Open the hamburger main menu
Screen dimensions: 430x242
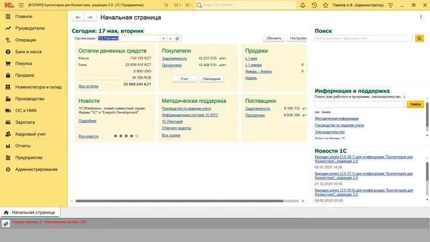click(x=21, y=5)
